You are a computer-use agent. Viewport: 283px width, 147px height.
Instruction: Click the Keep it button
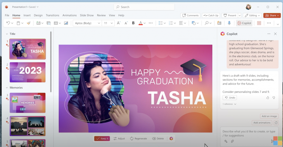tap(102, 138)
